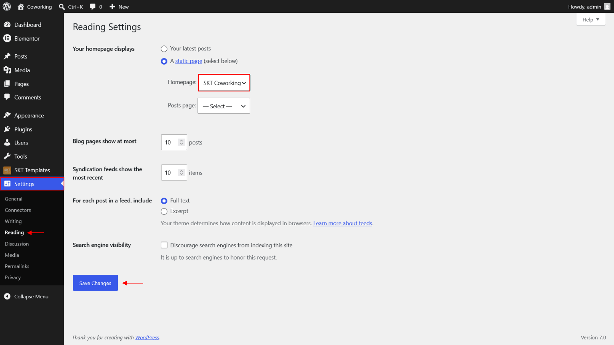Viewport: 614px width, 345px height.
Task: Open Permalinks settings submenu item
Action: click(x=17, y=266)
